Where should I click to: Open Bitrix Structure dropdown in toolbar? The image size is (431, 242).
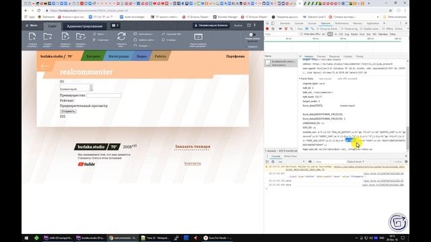(x=102, y=40)
